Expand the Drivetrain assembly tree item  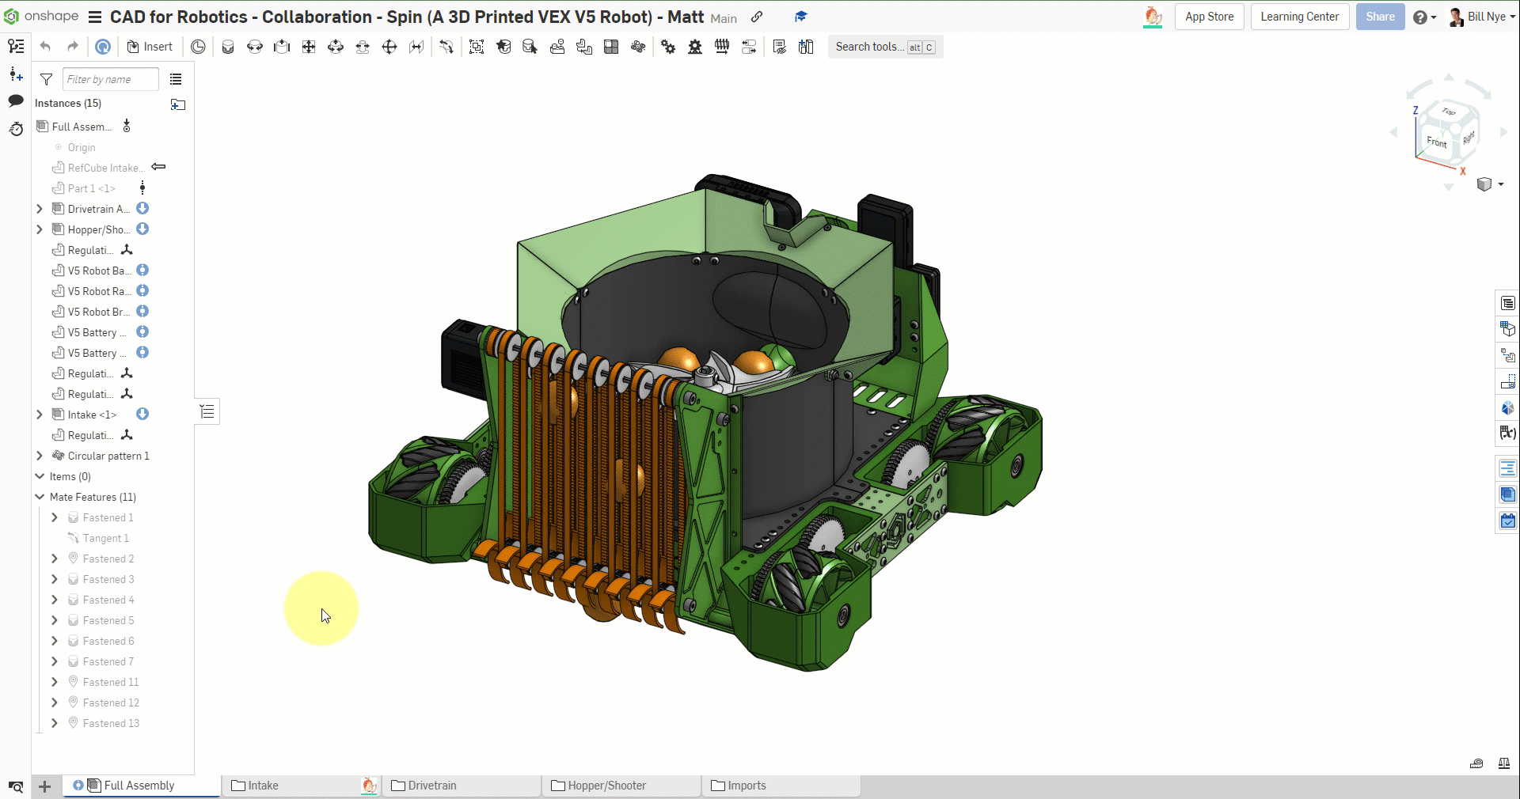(40, 209)
